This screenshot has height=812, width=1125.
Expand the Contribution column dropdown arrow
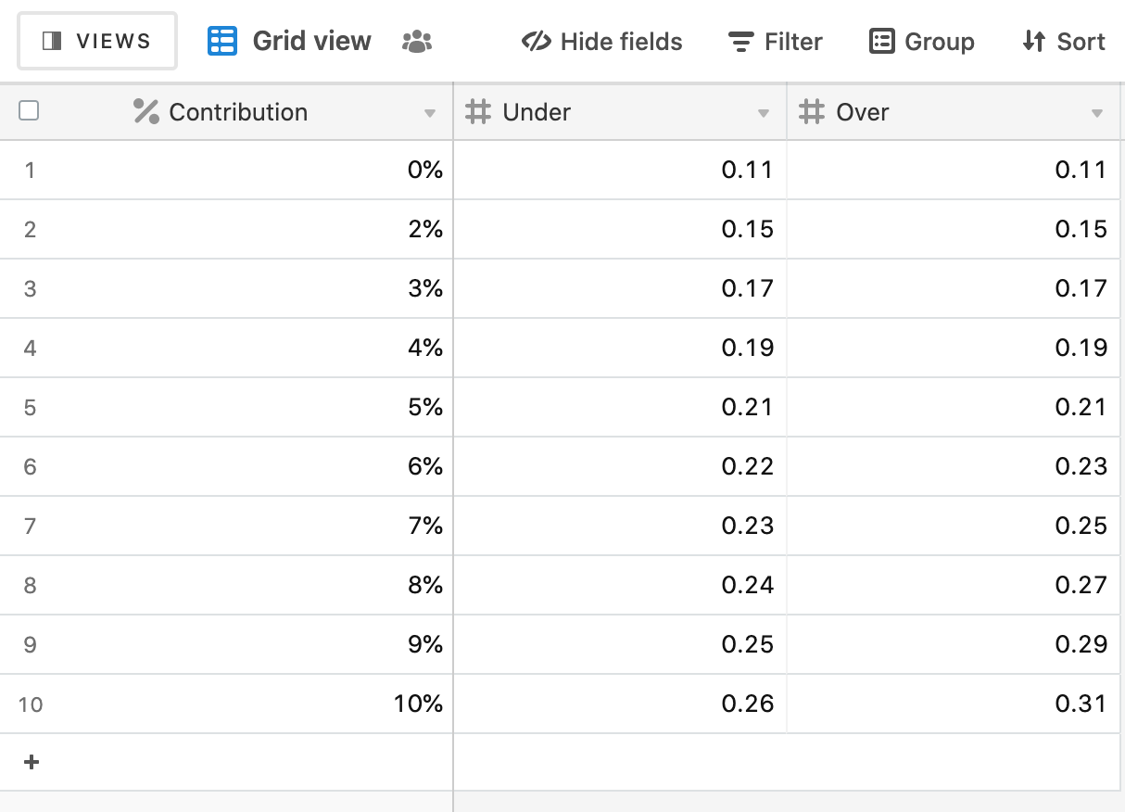tap(430, 114)
